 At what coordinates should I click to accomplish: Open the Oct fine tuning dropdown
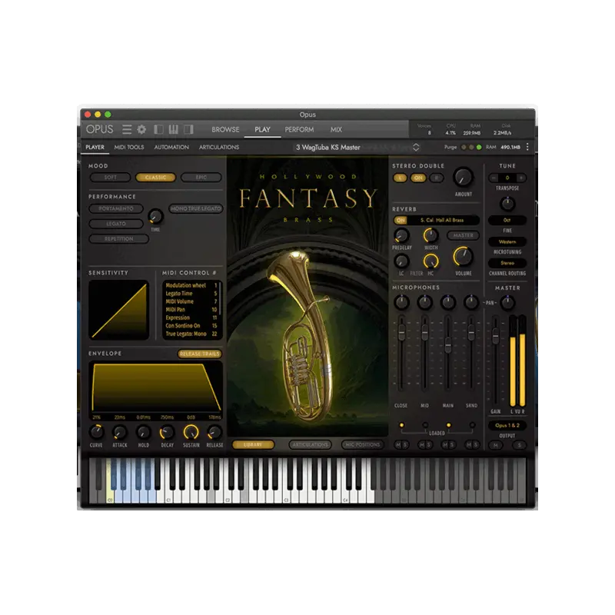coord(507,220)
